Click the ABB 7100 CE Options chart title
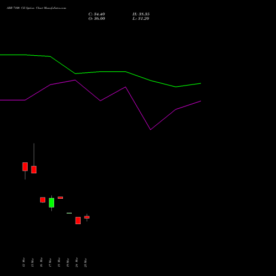 [36, 8]
